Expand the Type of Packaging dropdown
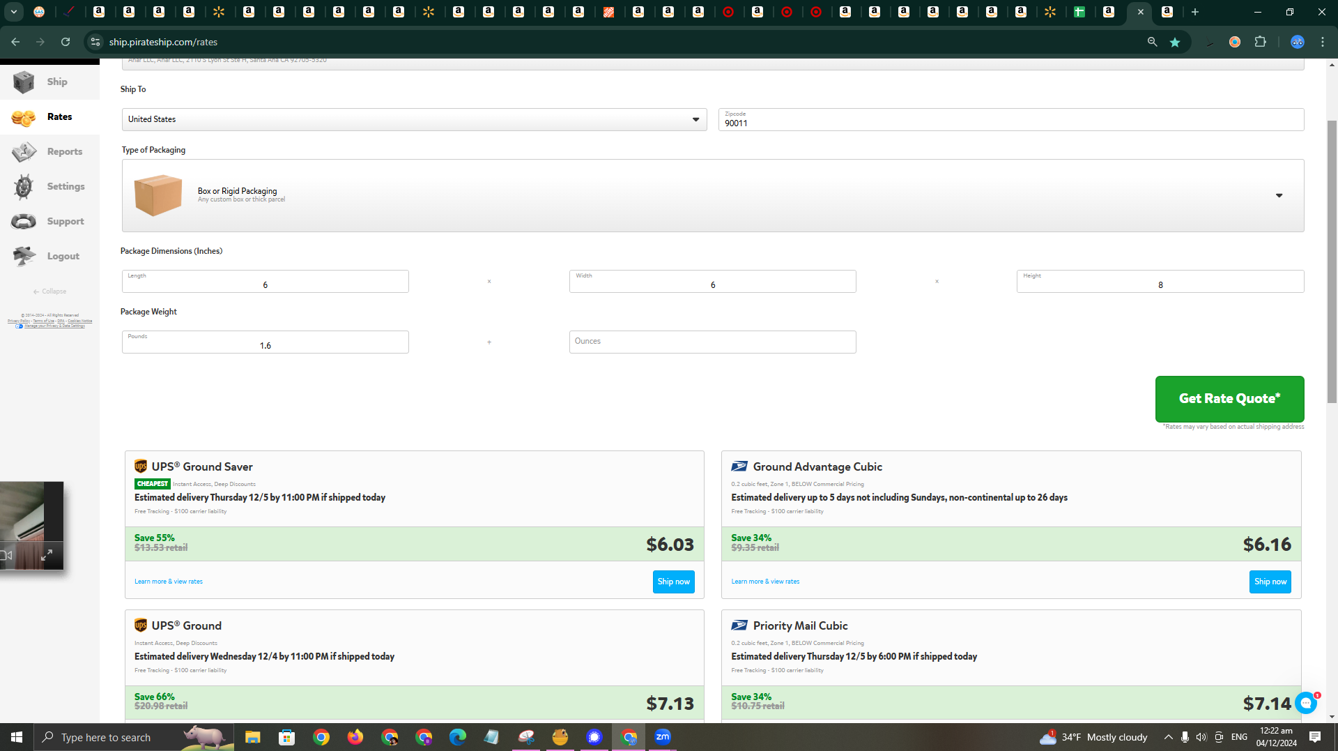This screenshot has height=751, width=1338. (712, 195)
